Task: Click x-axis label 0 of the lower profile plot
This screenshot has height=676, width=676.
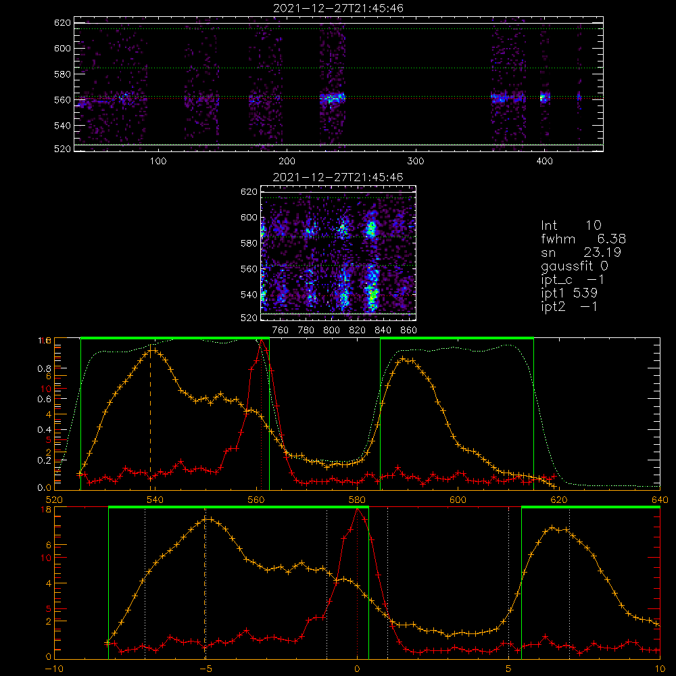Action: 357,669
